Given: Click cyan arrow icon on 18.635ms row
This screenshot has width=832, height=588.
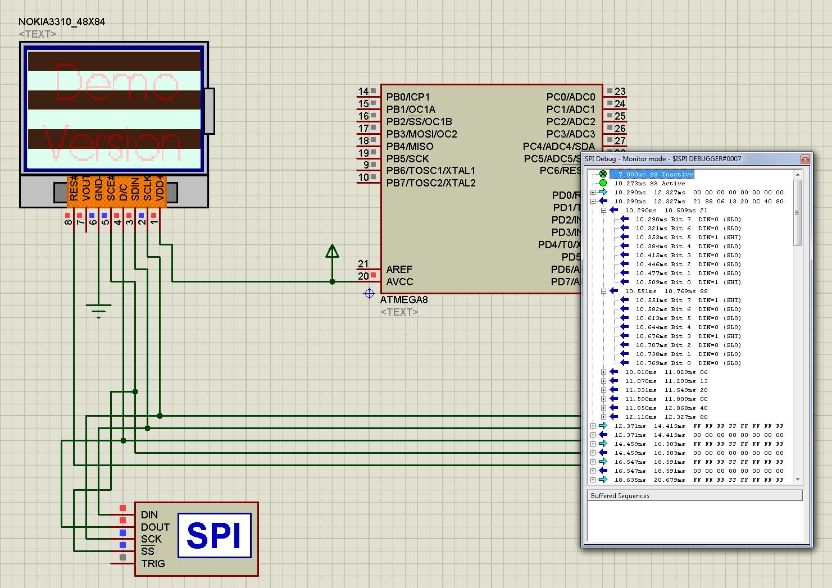Looking at the screenshot, I should point(603,480).
